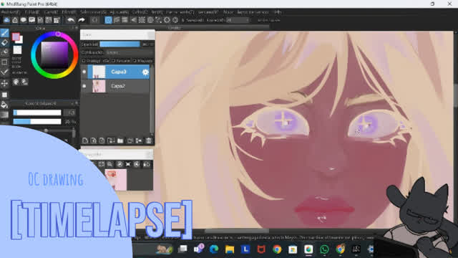This screenshot has height=258, width=458.
Task: Click the folder icon in layer panel
Action: 120,140
